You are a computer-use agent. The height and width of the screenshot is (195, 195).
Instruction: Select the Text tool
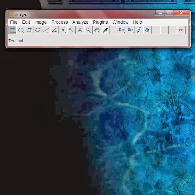point(80,30)
